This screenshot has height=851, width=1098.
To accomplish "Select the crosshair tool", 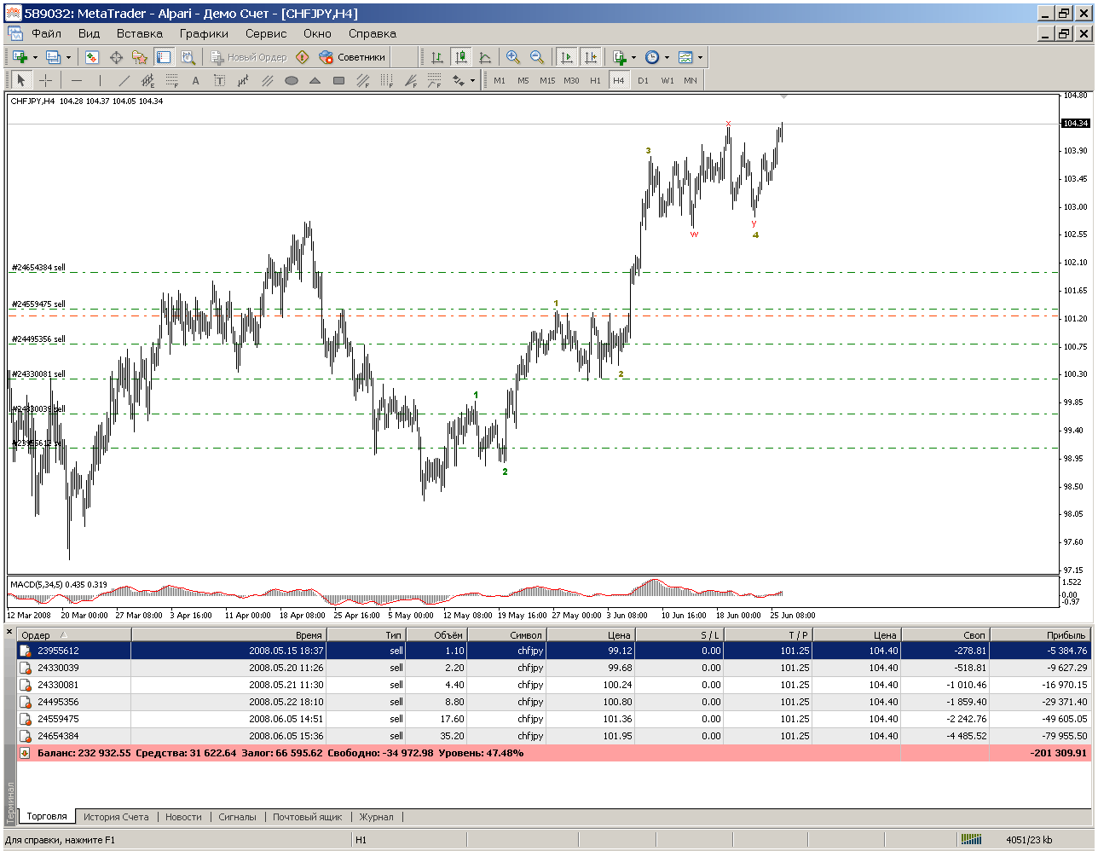I will pyautogui.click(x=46, y=80).
